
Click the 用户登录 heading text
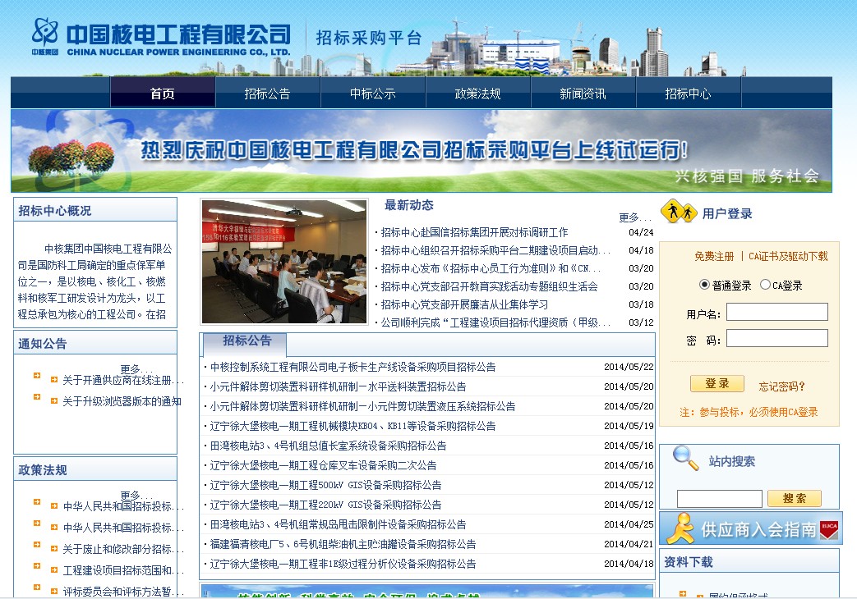tap(727, 213)
